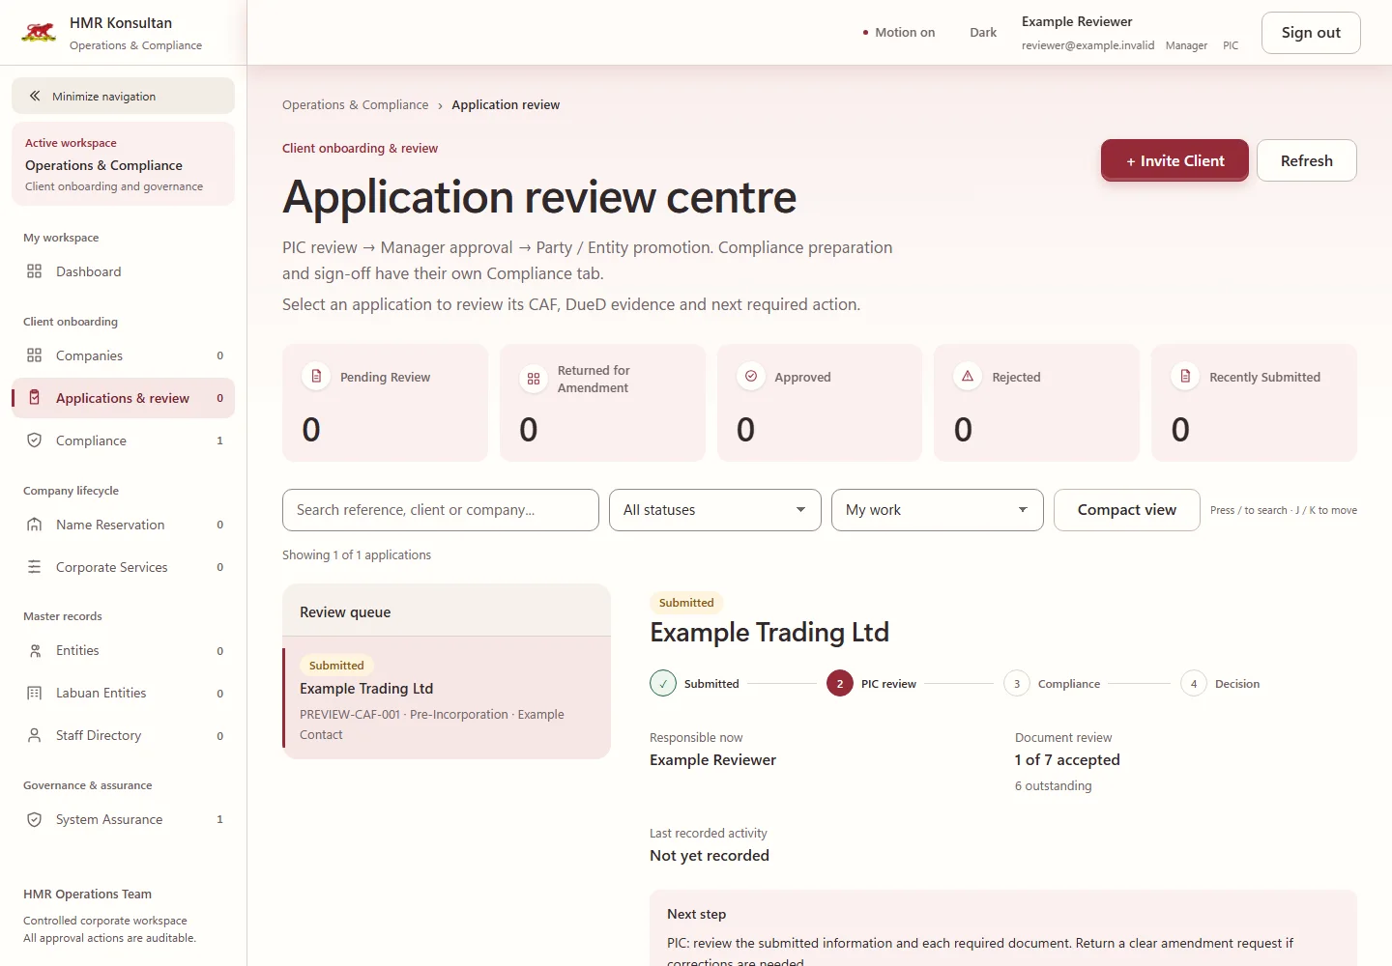Click the Recently Submitted document icon
1392x966 pixels.
[1185, 376]
